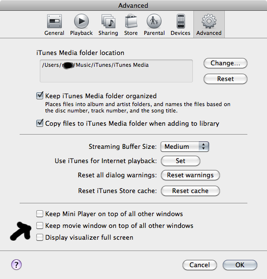Click the 'Streaming Buffer Size:' label

123,146
